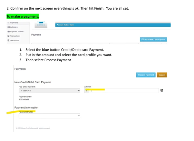Expand the Pay Extra Towards dropdown

tap(49, 91)
